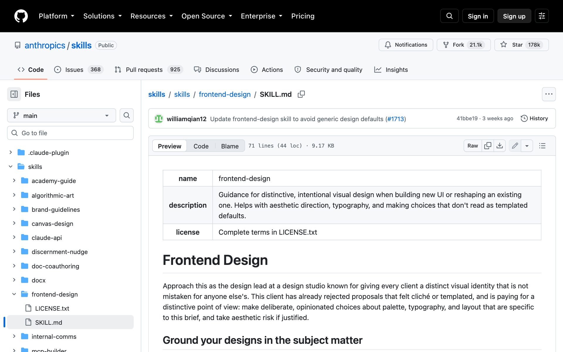Collapse the frontend-design folder
The image size is (563, 352).
(14, 294)
